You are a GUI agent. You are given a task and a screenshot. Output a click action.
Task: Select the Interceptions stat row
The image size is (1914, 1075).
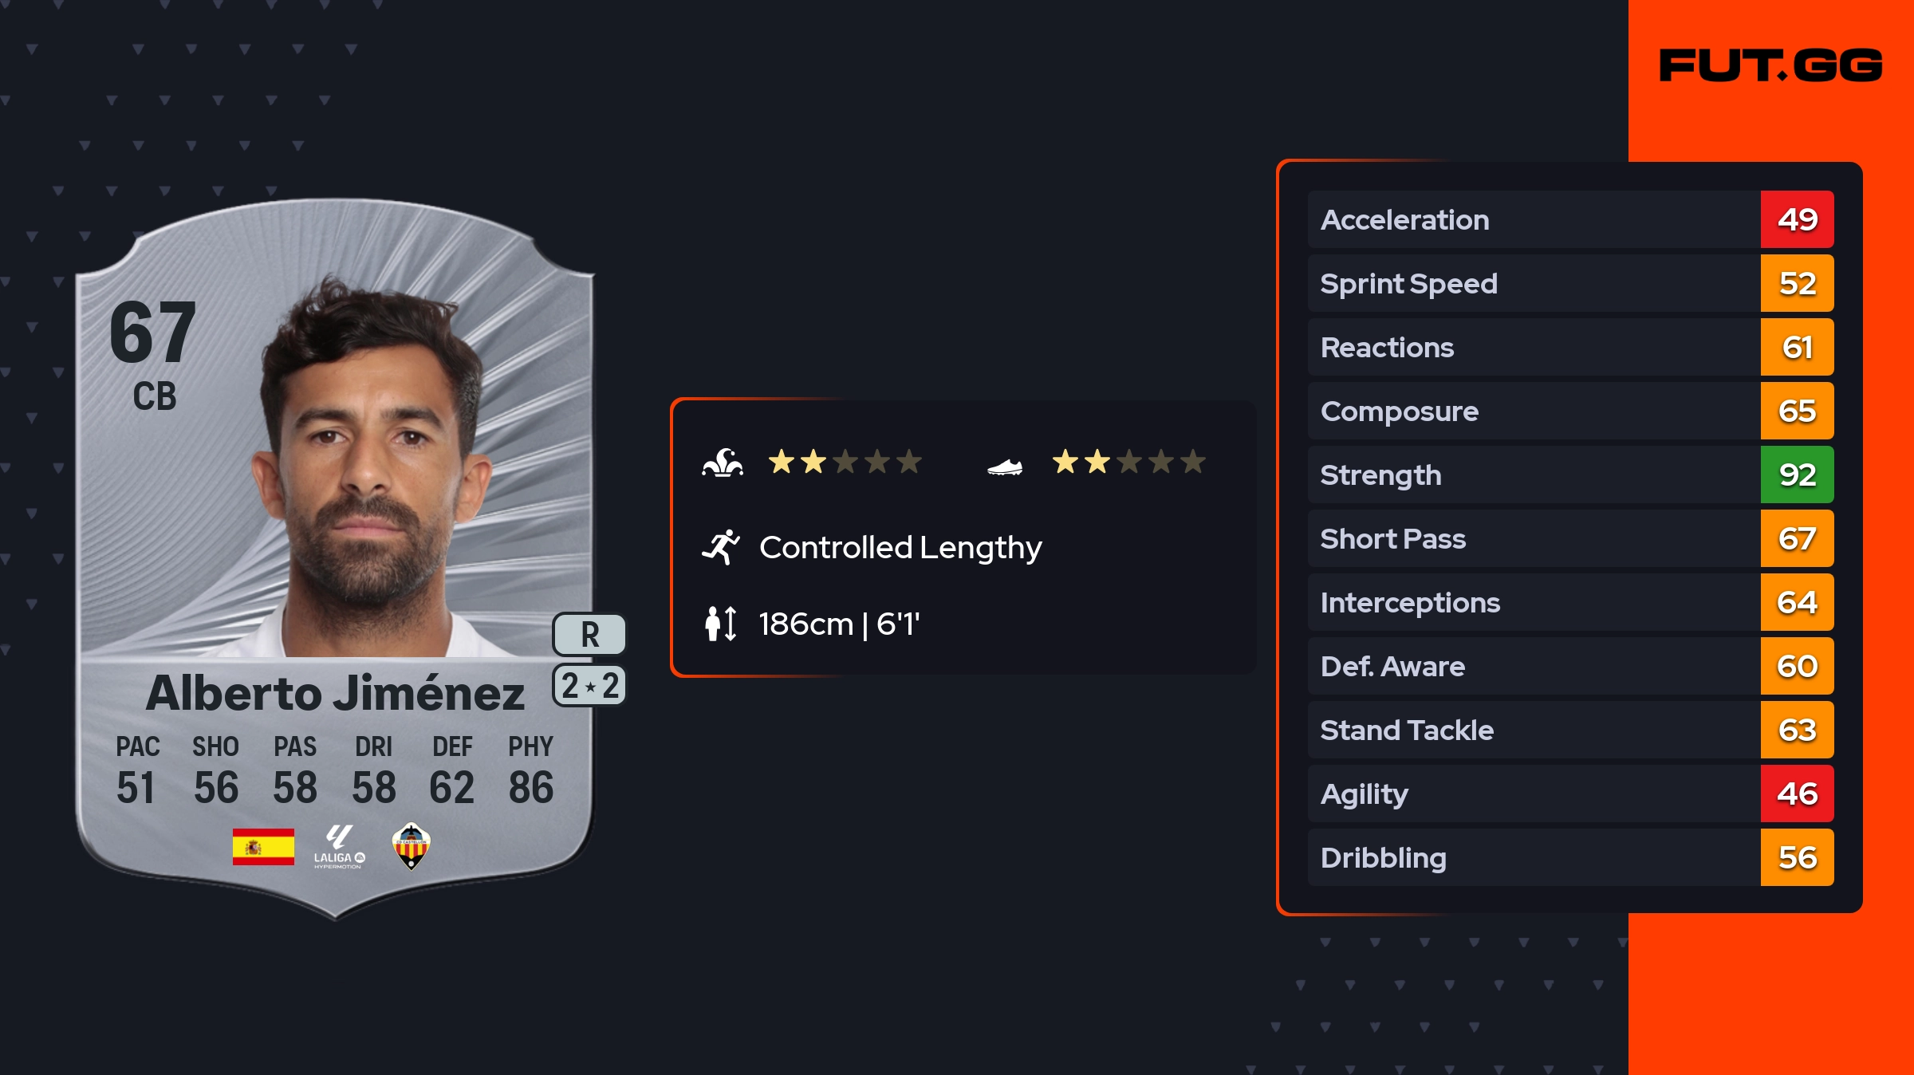(1531, 603)
